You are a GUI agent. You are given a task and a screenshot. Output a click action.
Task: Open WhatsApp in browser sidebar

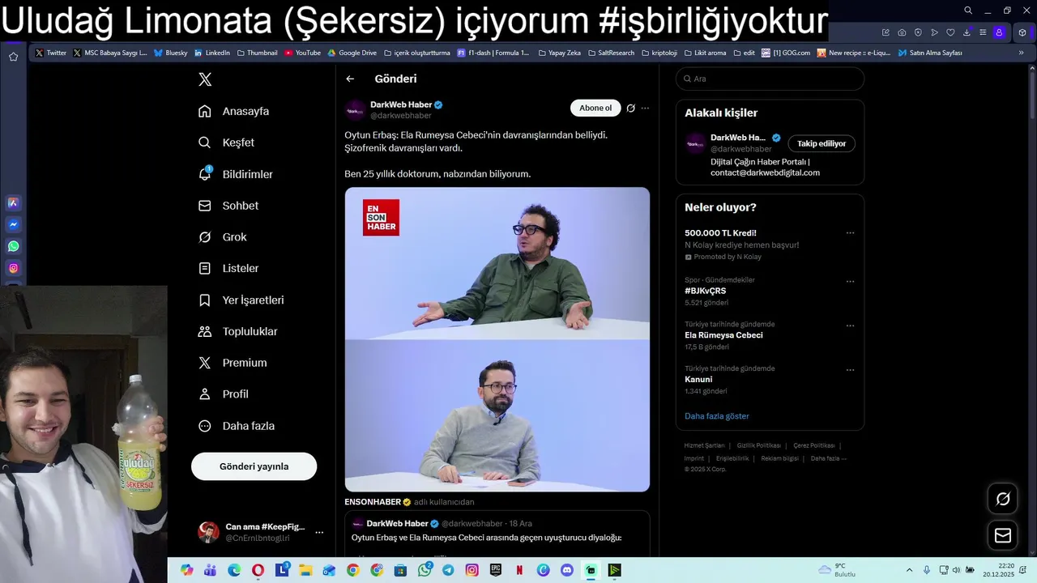click(x=14, y=246)
